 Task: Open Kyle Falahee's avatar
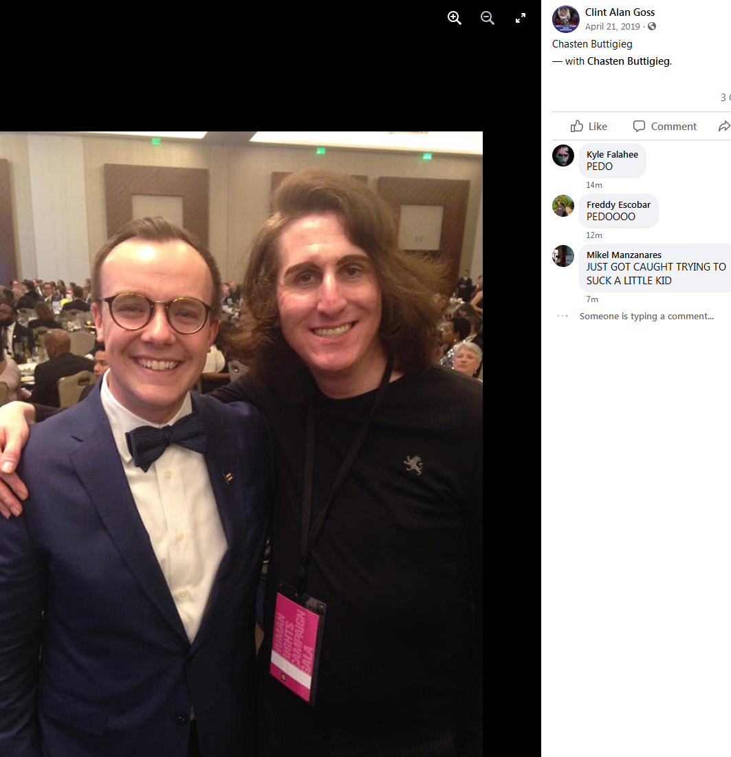point(563,156)
